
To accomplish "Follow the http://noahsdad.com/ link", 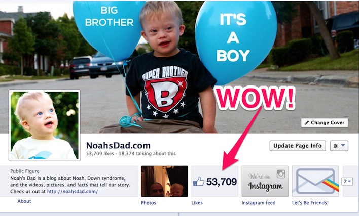I will (73, 192).
